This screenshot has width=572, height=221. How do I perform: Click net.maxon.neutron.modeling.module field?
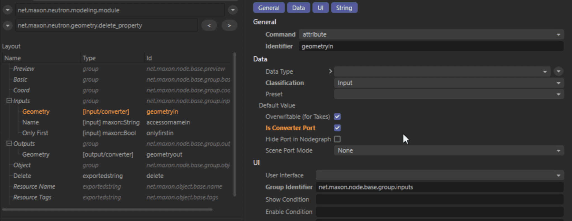[120, 10]
